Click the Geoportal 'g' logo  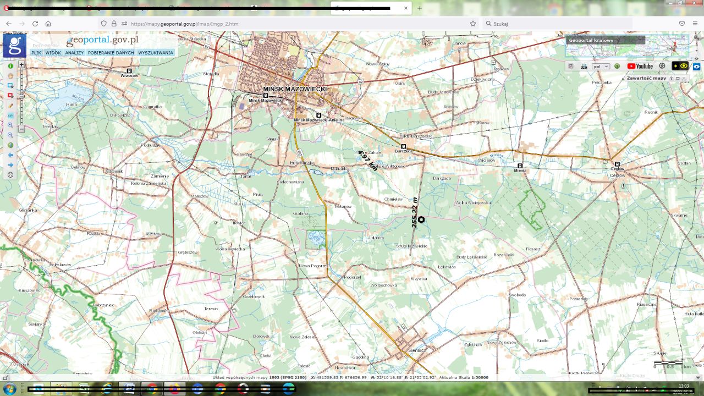pyautogui.click(x=14, y=46)
